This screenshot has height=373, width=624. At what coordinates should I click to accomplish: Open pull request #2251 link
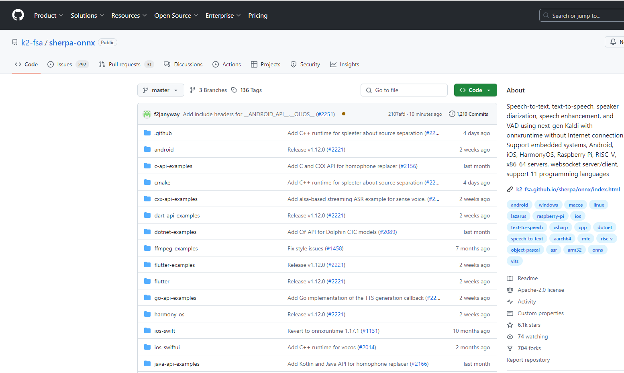click(326, 114)
